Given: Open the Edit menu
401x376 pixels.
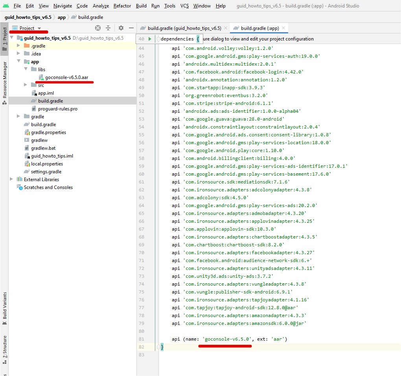Looking at the screenshot, I should pyautogui.click(x=29, y=6).
